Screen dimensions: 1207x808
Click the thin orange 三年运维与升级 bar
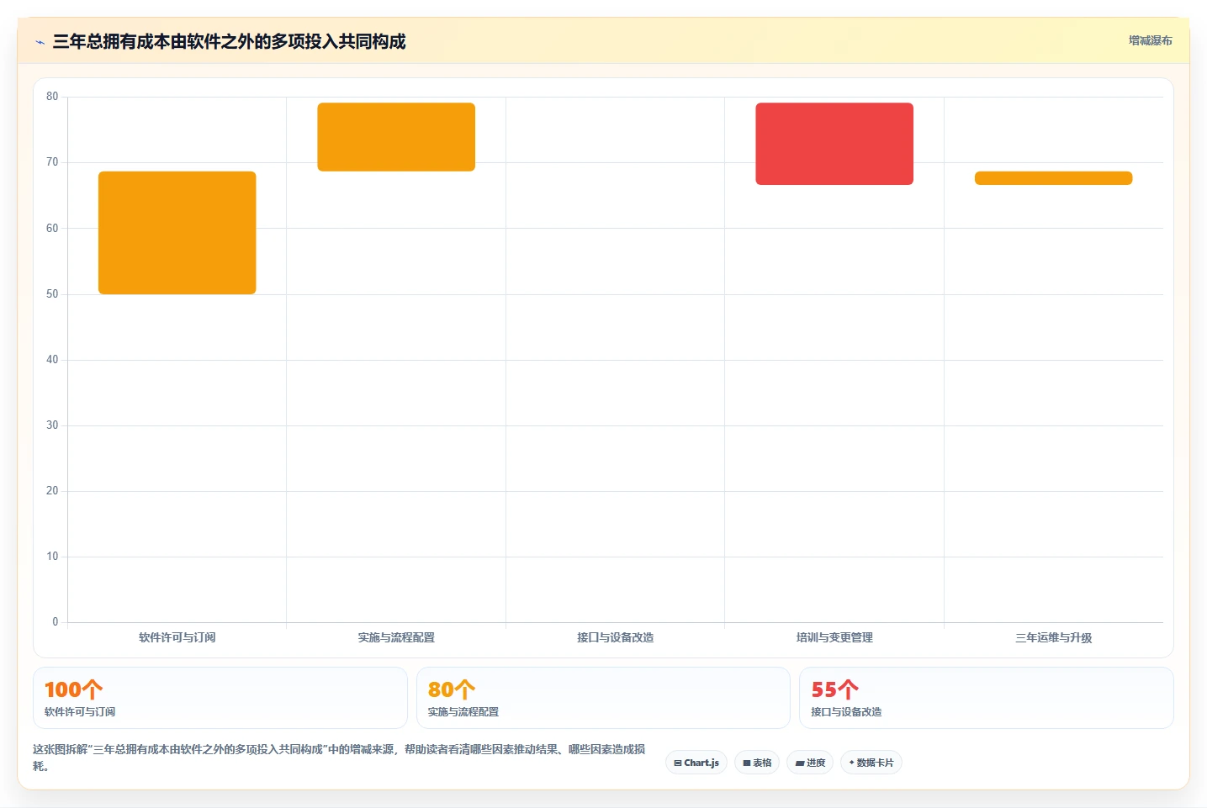[x=1054, y=178]
